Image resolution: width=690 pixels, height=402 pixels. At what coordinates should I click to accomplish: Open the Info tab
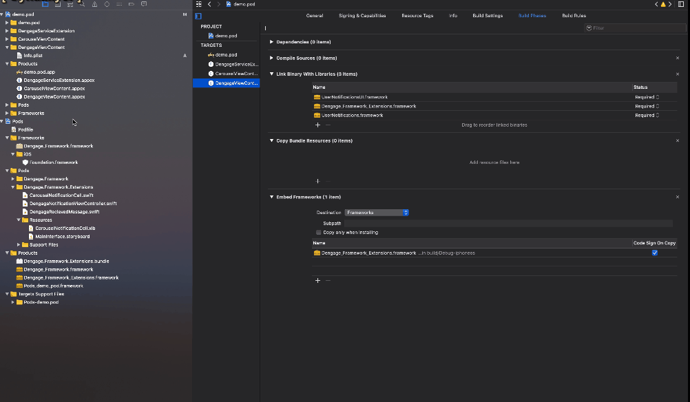click(x=453, y=16)
